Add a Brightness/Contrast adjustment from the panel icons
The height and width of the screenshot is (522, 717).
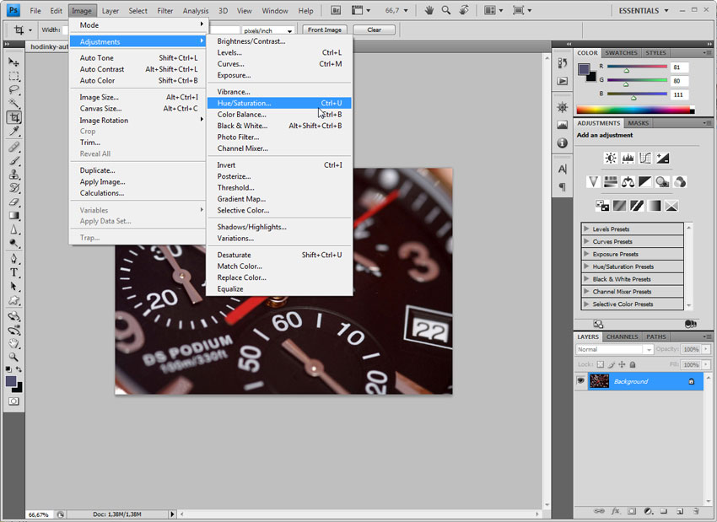[x=610, y=158]
